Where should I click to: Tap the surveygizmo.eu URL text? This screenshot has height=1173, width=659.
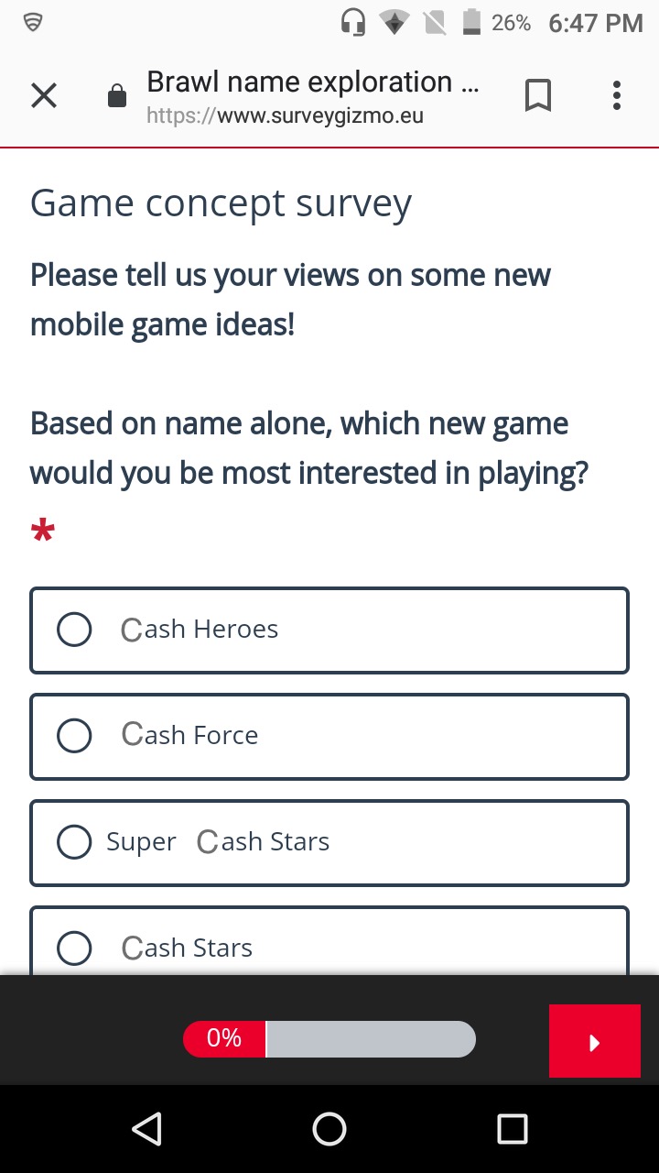285,116
